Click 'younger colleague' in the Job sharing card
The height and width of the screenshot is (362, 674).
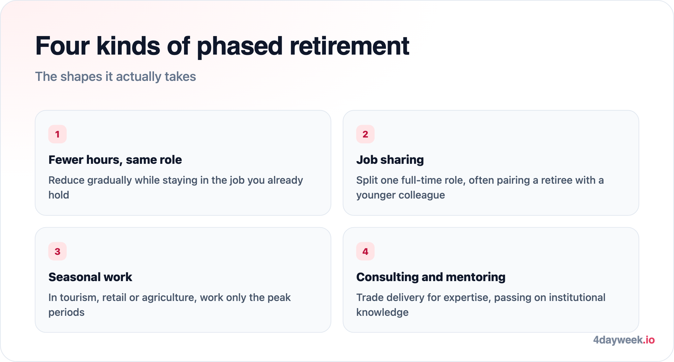[400, 195]
